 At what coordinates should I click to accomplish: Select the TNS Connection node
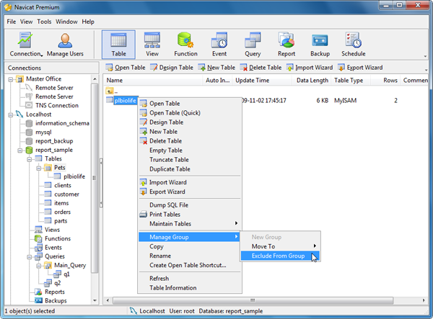tap(57, 106)
